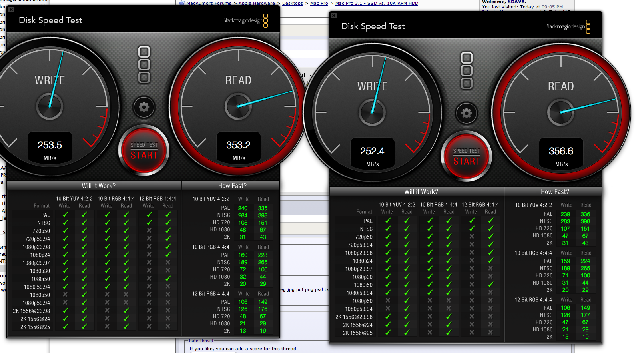Click the 'How Fast?' header in left window

232,186
